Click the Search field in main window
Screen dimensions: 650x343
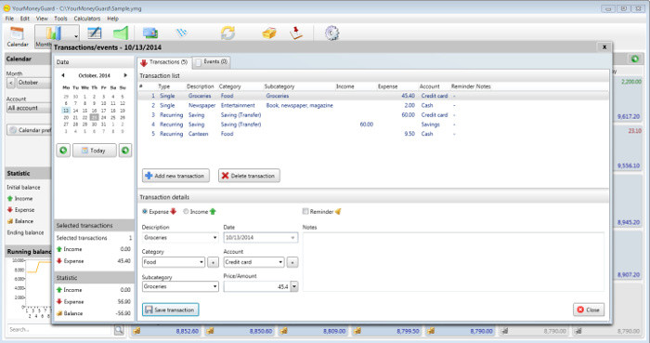(60, 330)
